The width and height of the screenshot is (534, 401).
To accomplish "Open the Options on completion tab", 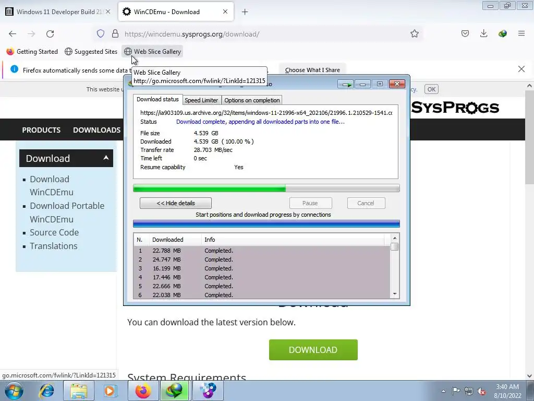I will [x=252, y=100].
